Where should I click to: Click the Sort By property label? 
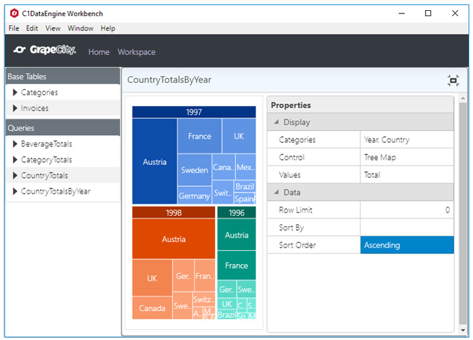click(x=291, y=227)
